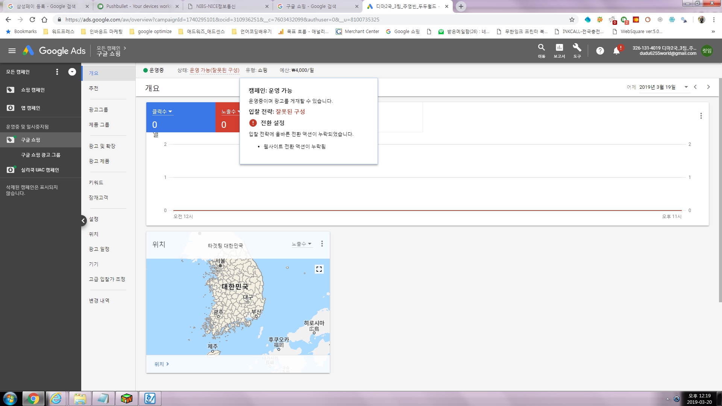Click the search magnifier icon

pos(541,48)
